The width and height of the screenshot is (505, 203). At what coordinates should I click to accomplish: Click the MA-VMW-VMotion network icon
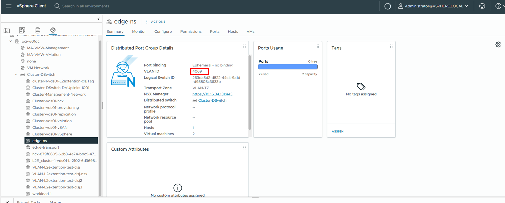click(22, 55)
